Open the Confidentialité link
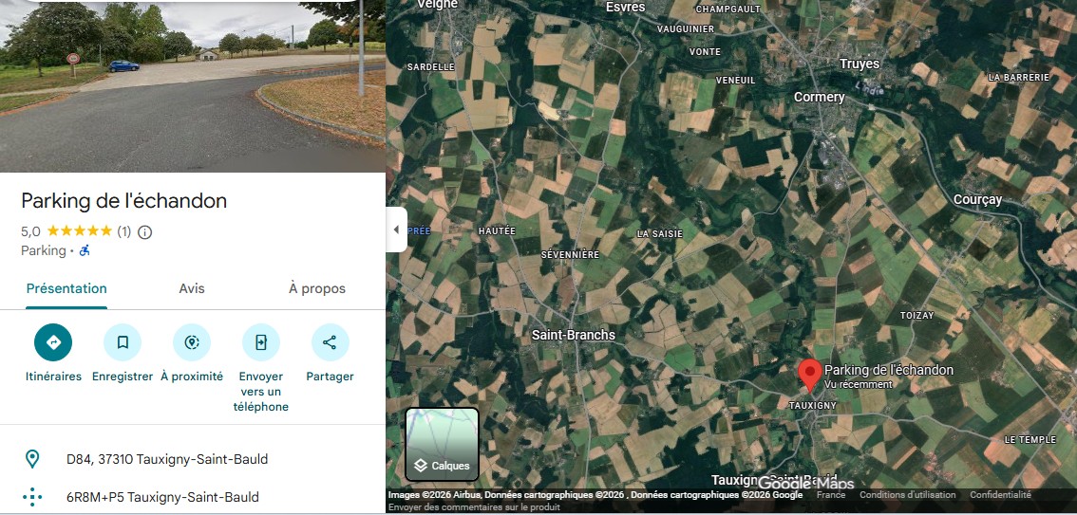 (1000, 494)
